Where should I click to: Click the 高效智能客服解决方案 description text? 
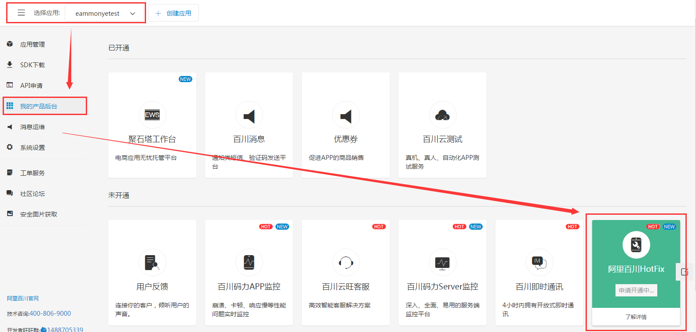point(340,305)
